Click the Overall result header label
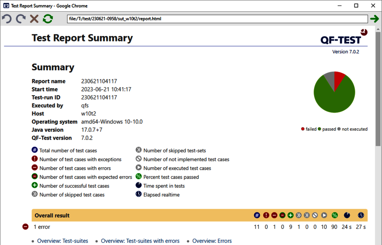382x245 pixels. [52, 215]
